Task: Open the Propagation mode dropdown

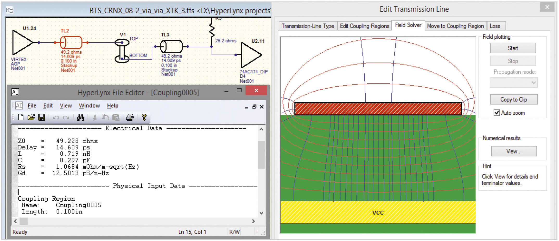Action: [x=514, y=83]
